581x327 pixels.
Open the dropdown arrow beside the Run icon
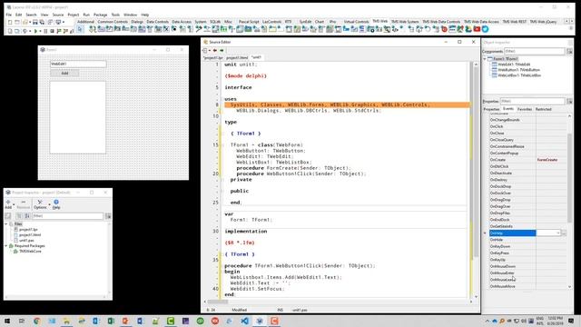tap(40, 31)
